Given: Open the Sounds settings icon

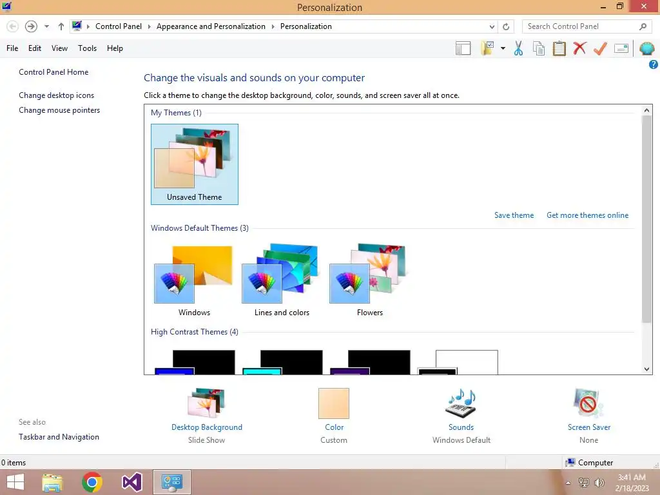Looking at the screenshot, I should (461, 403).
